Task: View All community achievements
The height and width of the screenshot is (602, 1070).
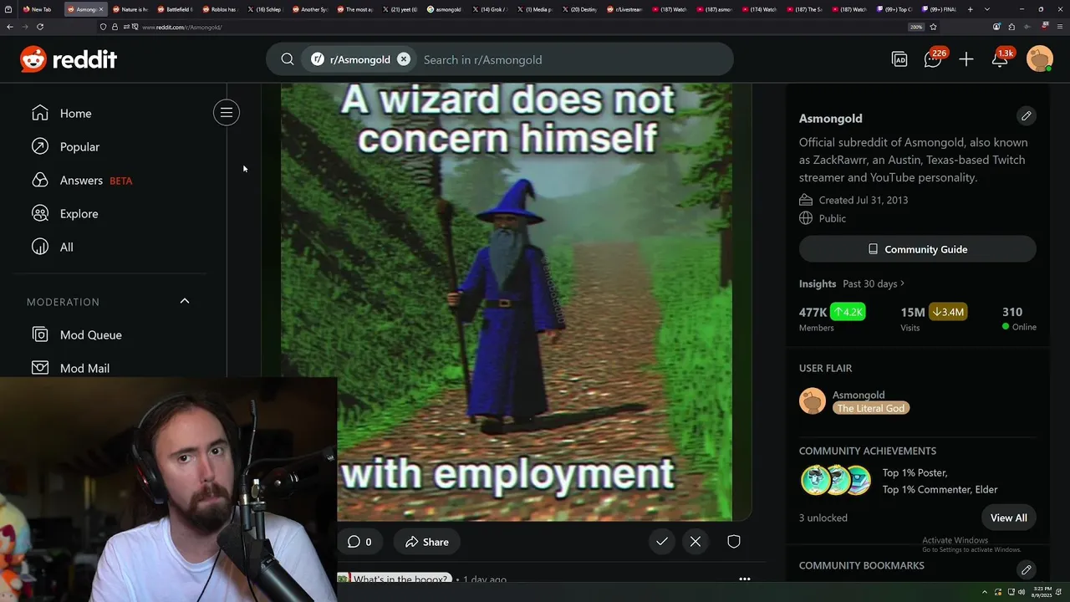Action: click(x=1009, y=518)
